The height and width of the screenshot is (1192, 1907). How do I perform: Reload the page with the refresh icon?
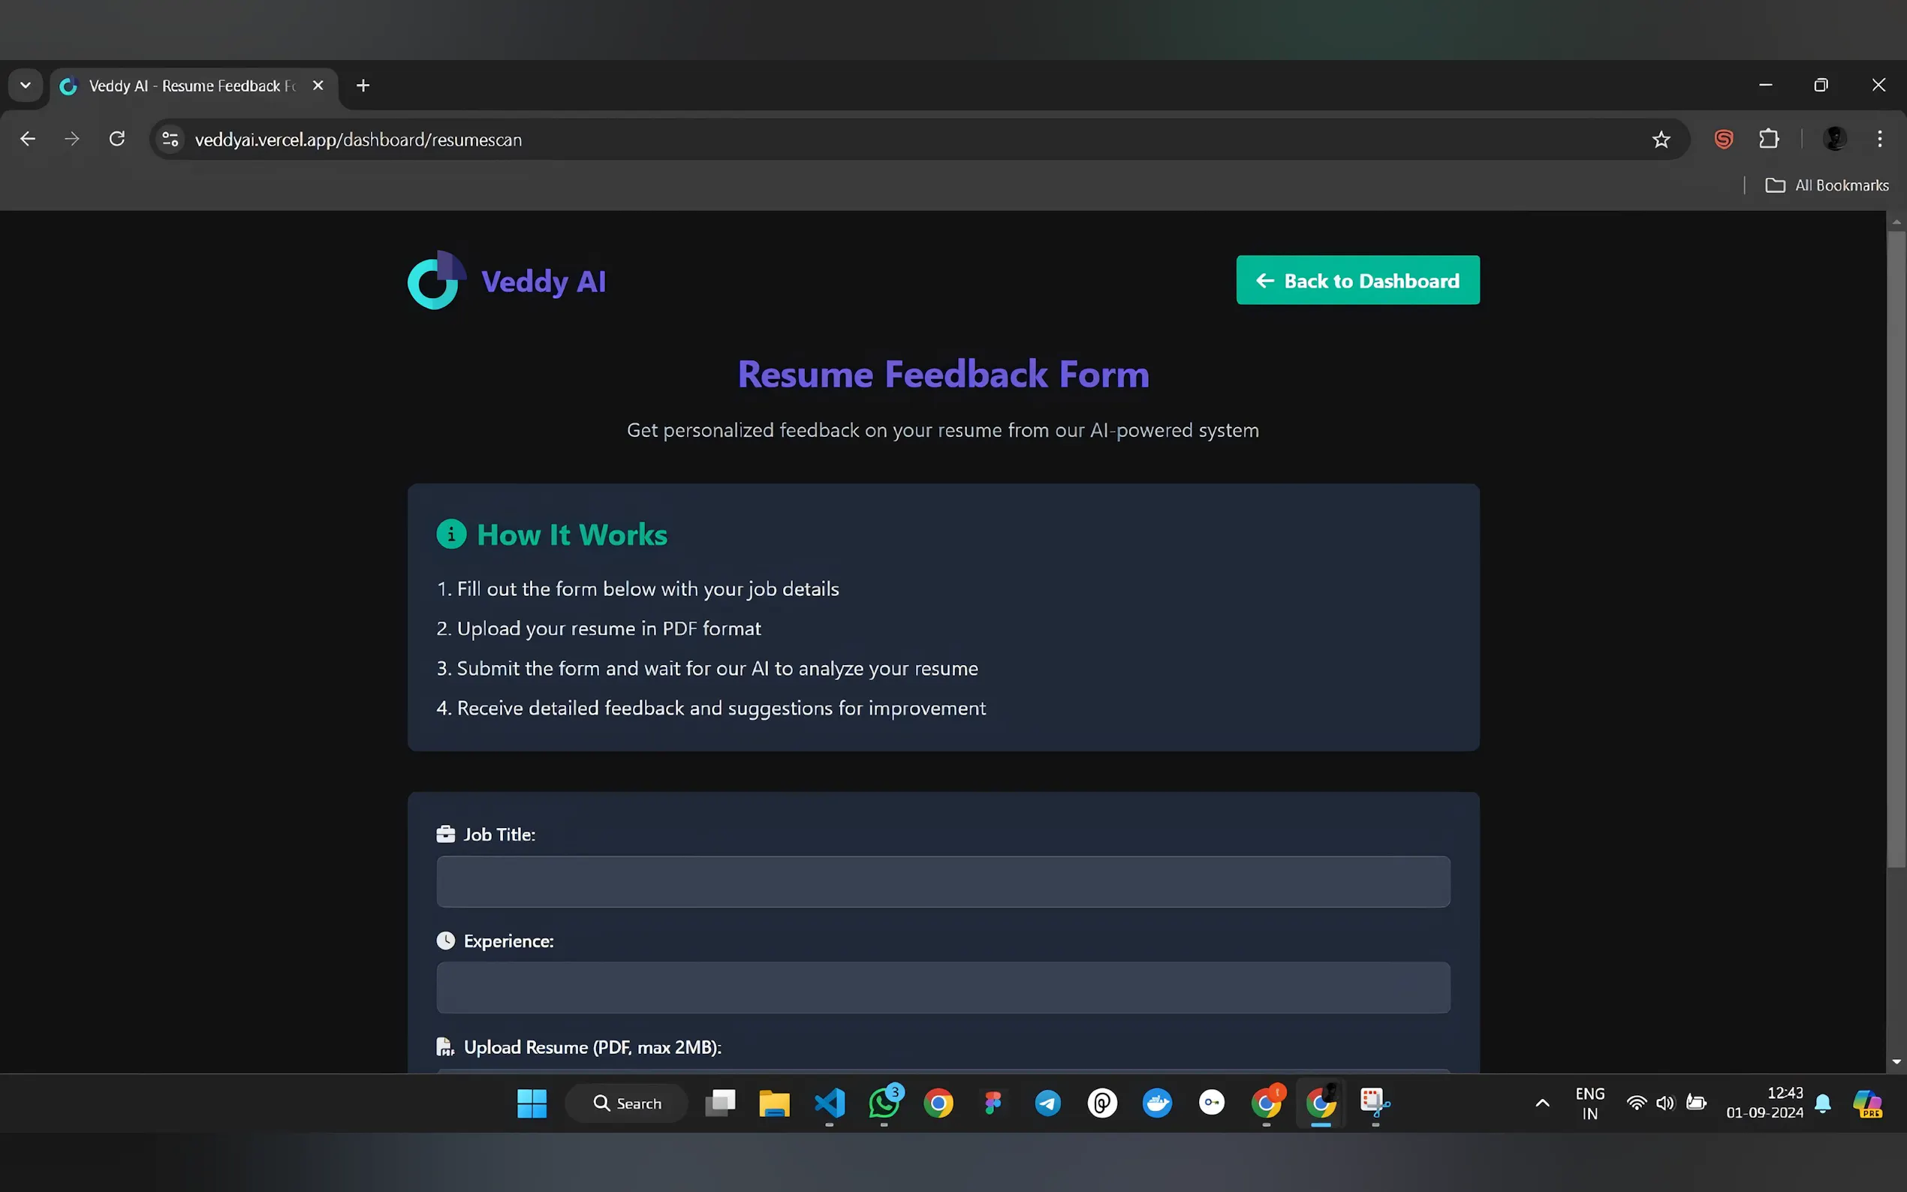116,140
